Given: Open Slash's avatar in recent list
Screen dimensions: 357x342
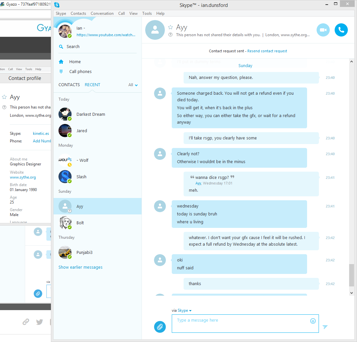Looking at the screenshot, I should 65,177.
